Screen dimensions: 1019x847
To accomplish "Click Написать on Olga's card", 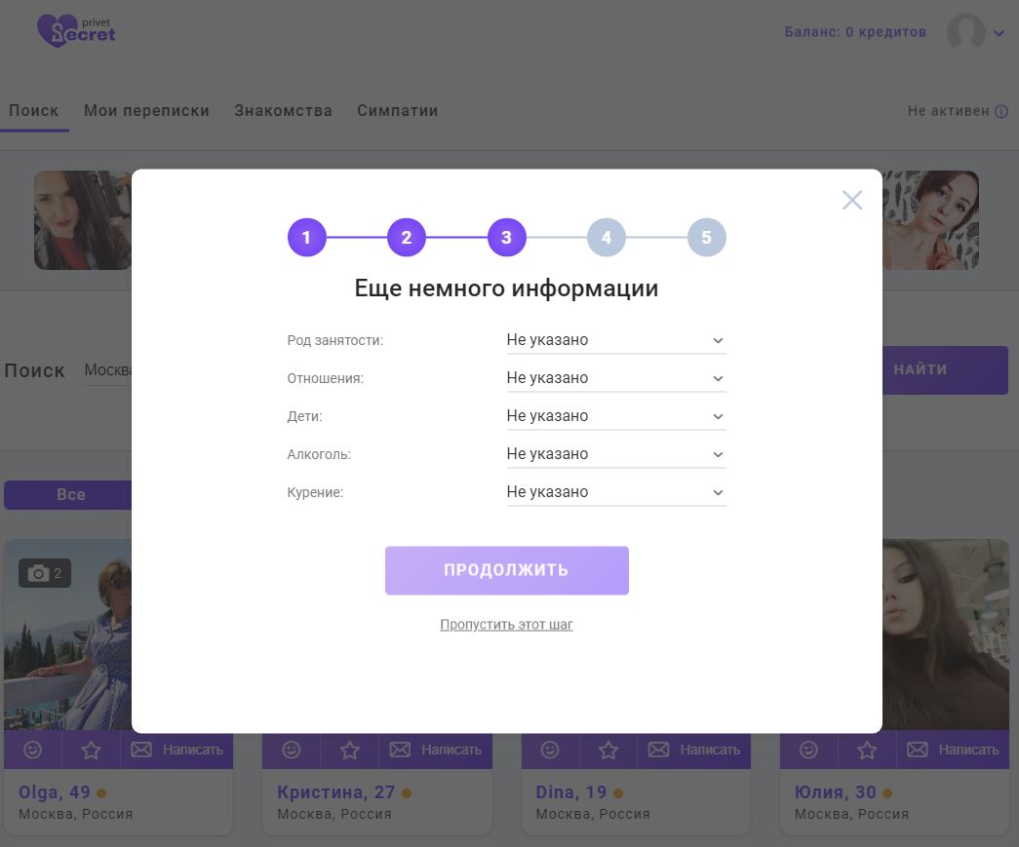I will point(176,751).
